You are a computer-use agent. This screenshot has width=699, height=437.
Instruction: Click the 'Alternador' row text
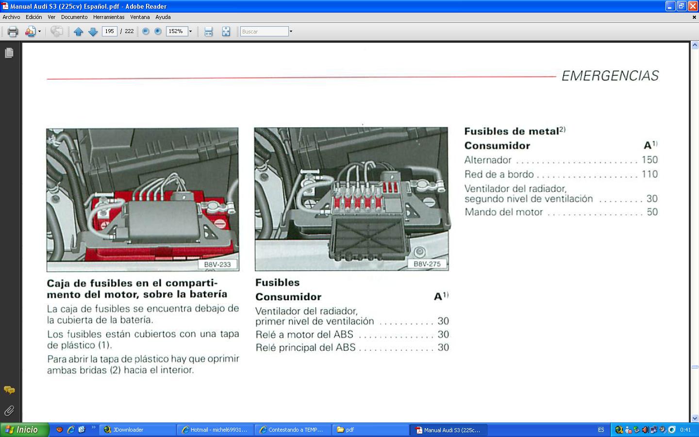tap(488, 160)
